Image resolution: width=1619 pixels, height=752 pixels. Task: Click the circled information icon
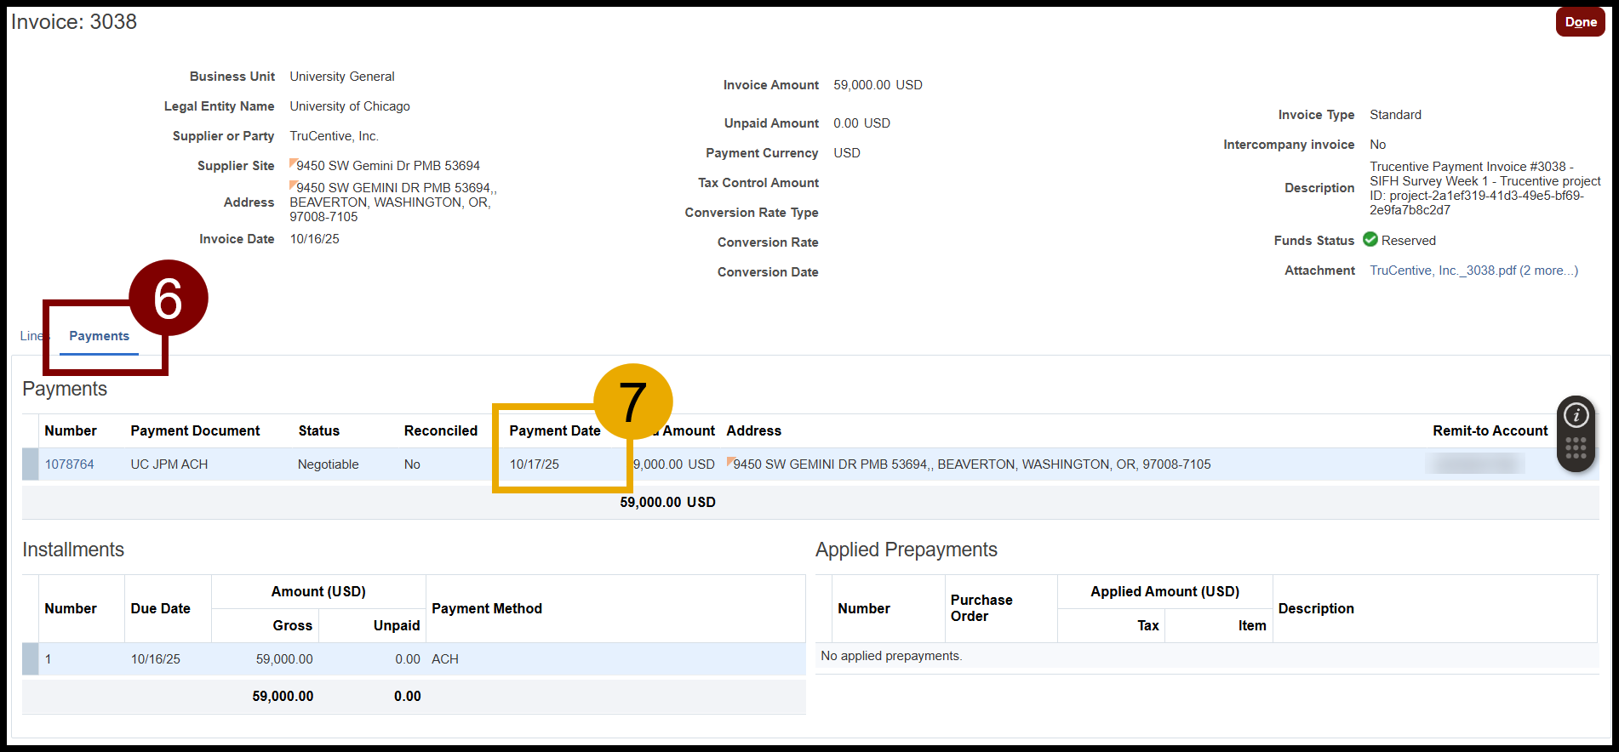coord(1576,415)
